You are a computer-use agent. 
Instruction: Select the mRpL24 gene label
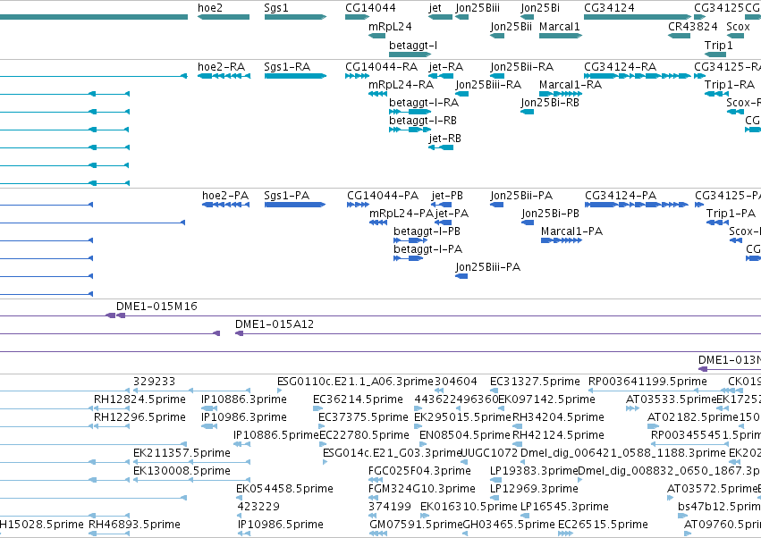click(x=390, y=27)
